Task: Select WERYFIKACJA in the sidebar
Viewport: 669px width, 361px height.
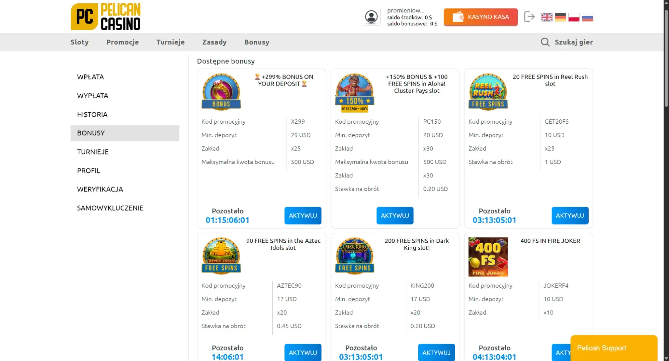Action: (125, 189)
